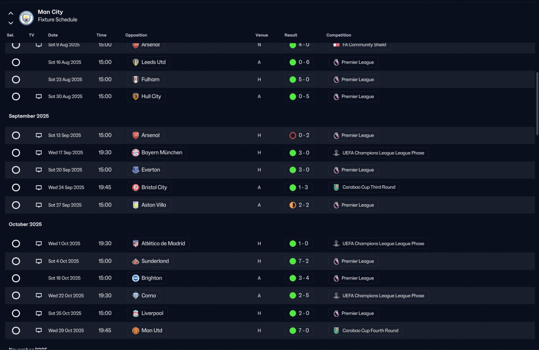The height and width of the screenshot is (350, 539).
Task: Click the Liverpool club badge icon
Action: [136, 313]
